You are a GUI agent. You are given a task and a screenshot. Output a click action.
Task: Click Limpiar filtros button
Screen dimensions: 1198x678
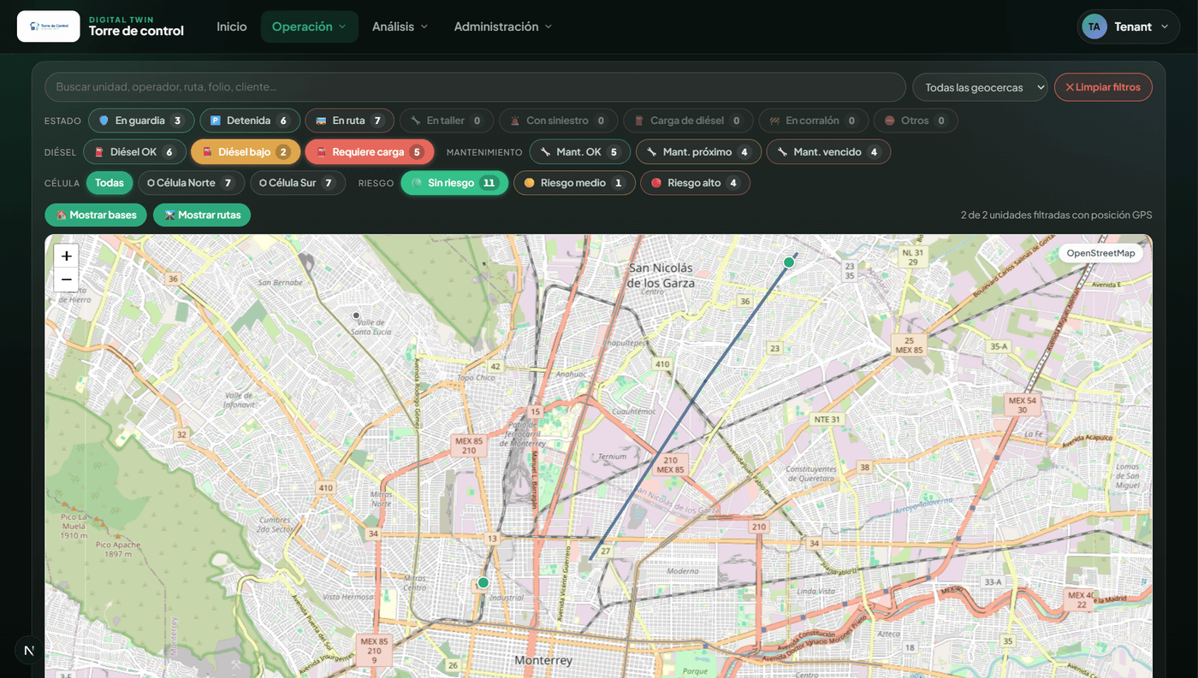pyautogui.click(x=1103, y=87)
